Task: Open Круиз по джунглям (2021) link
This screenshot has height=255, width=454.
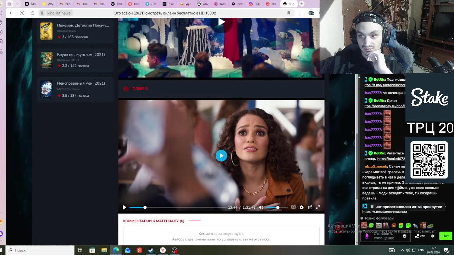Action: tap(81, 55)
